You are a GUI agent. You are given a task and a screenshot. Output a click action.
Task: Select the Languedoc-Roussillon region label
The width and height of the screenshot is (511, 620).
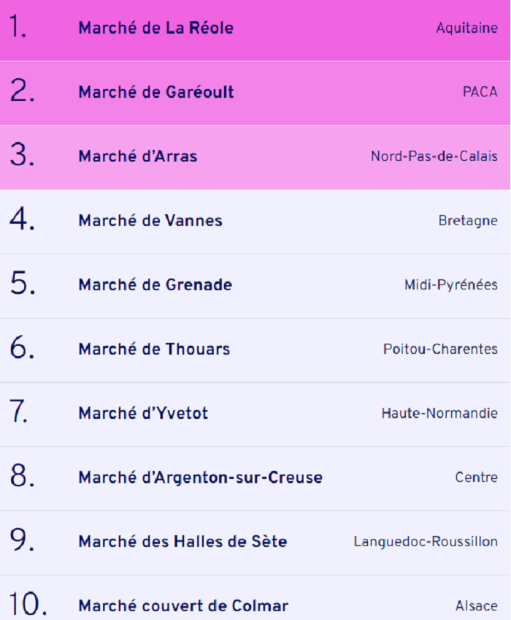tap(426, 542)
